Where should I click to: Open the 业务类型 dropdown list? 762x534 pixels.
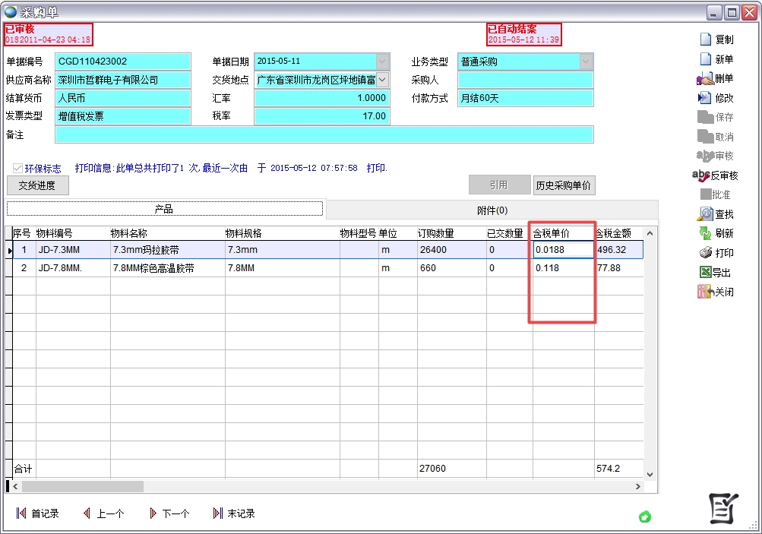click(586, 62)
